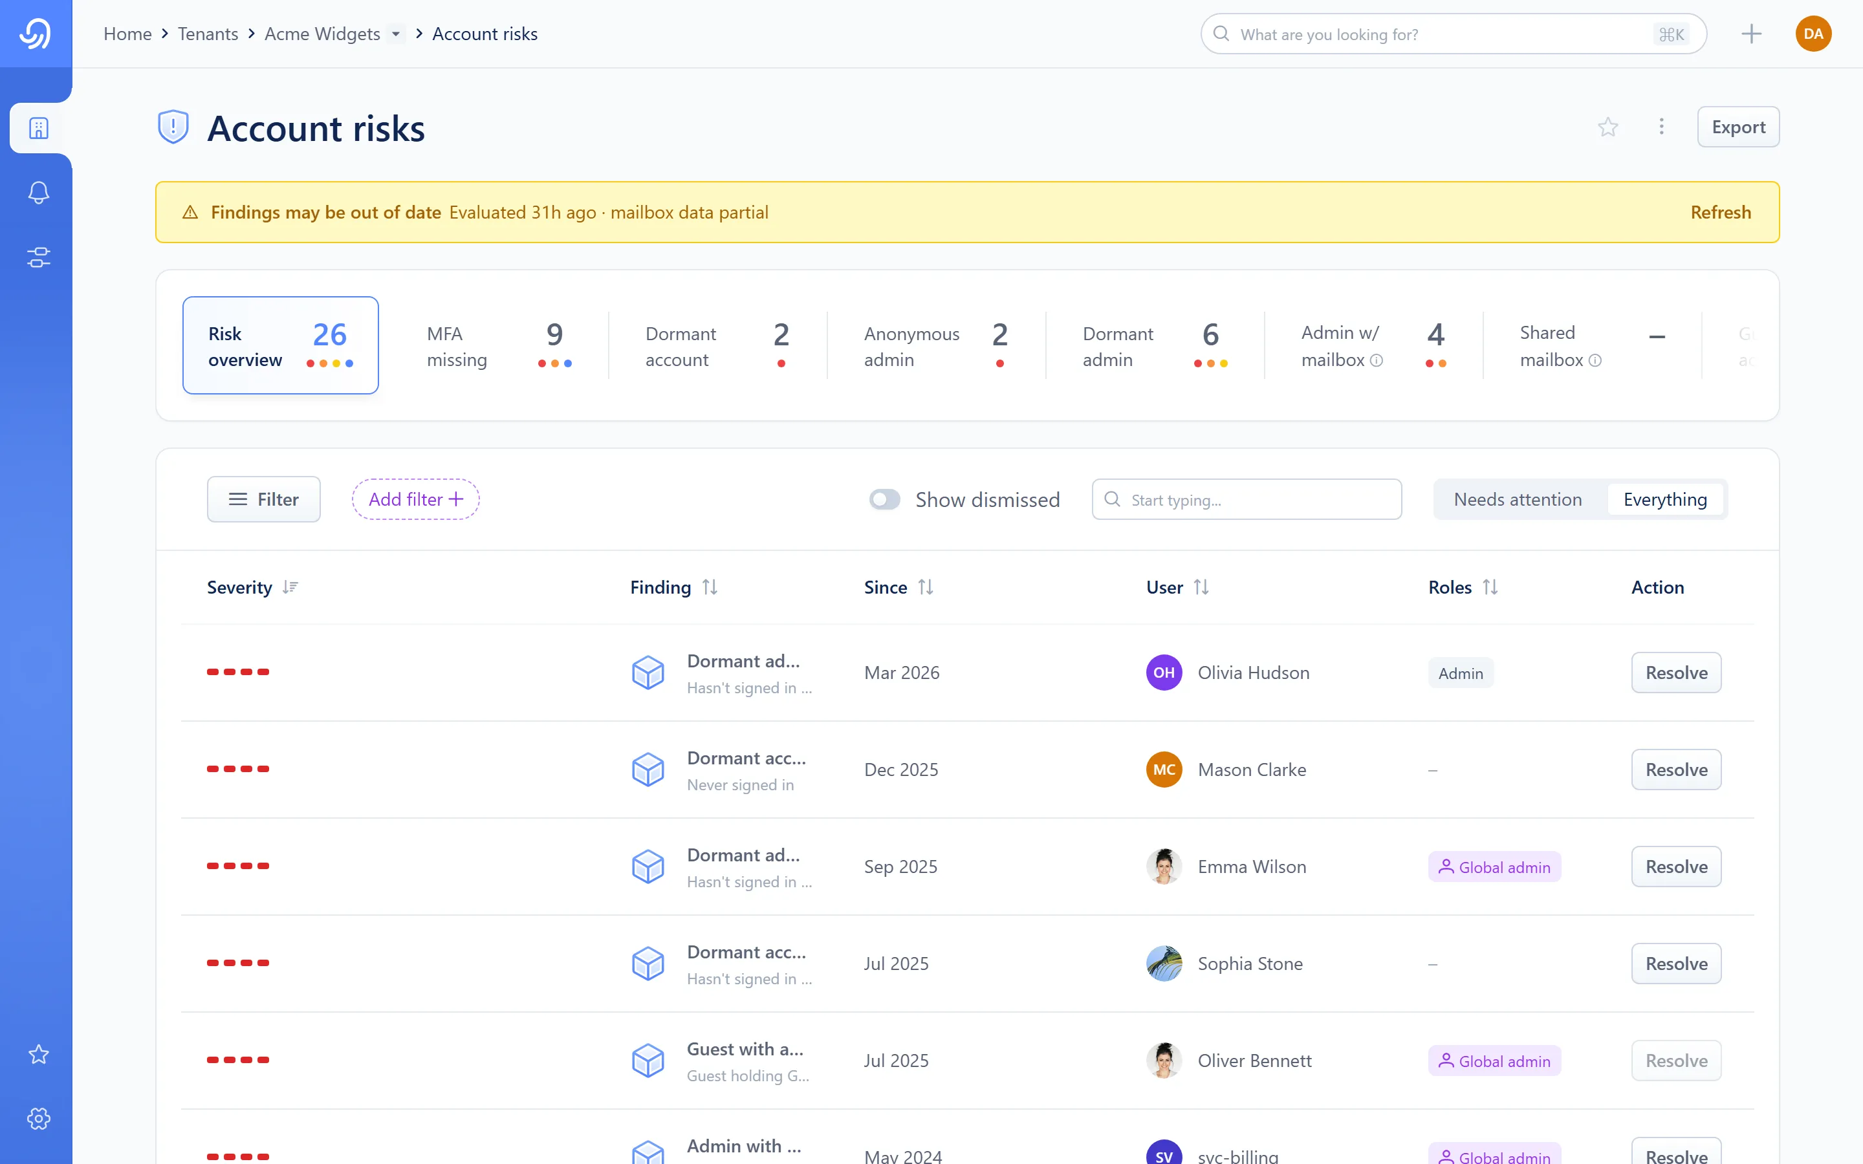This screenshot has width=1863, height=1164.
Task: Open the Filter button
Action: point(263,500)
